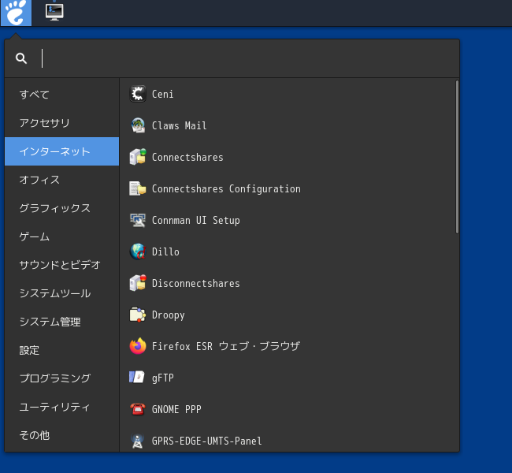The height and width of the screenshot is (473, 512).
Task: Click the Ceni gear icon
Action: click(138, 94)
